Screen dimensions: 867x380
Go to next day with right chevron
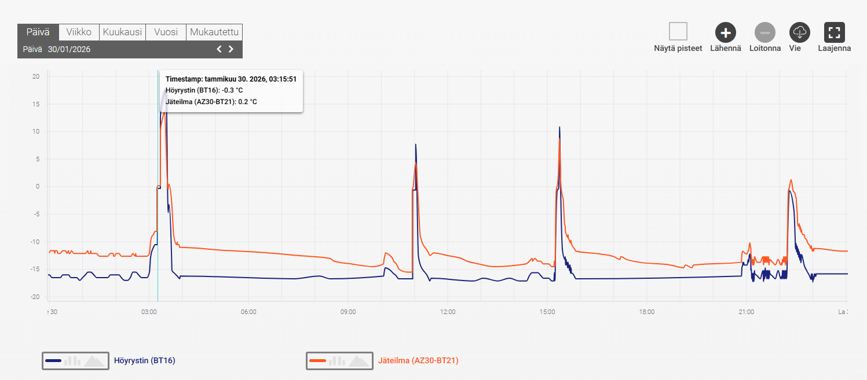click(x=231, y=49)
